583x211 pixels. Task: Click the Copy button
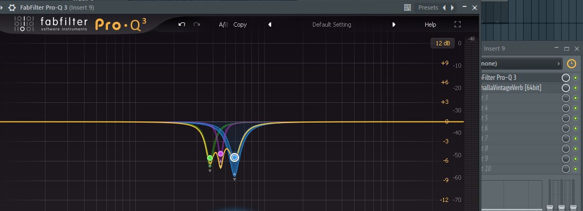240,25
